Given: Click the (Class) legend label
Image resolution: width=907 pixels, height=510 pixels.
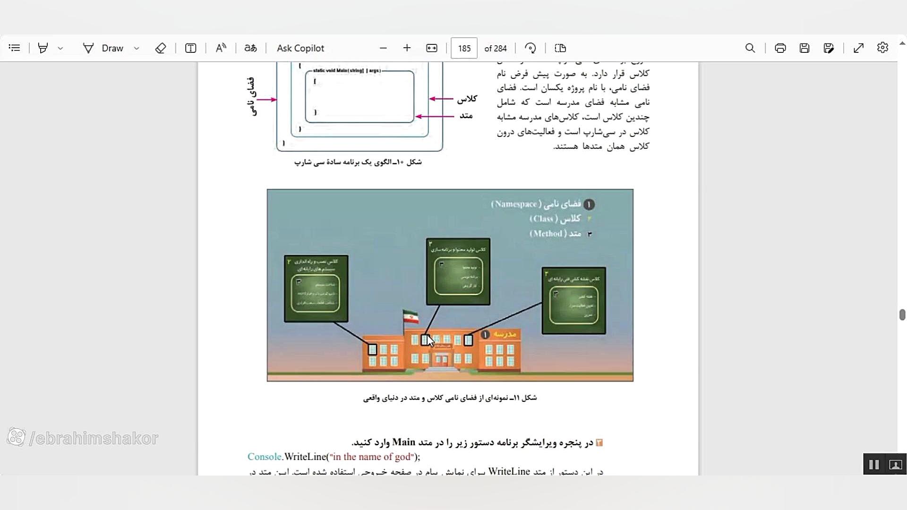Looking at the screenshot, I should (x=555, y=219).
